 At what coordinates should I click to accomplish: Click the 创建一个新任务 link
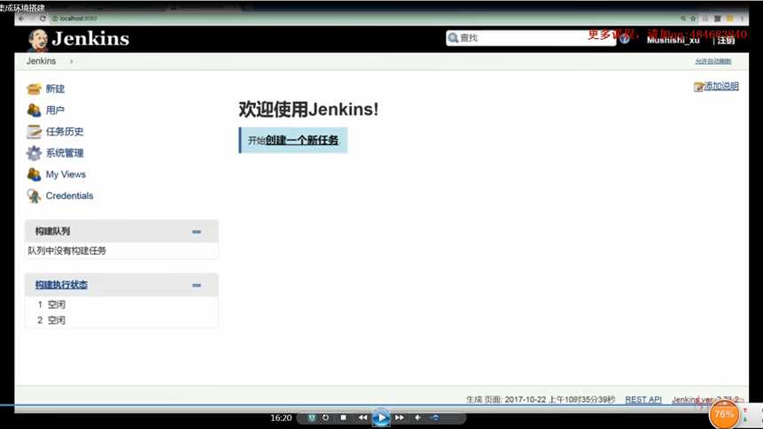point(301,141)
